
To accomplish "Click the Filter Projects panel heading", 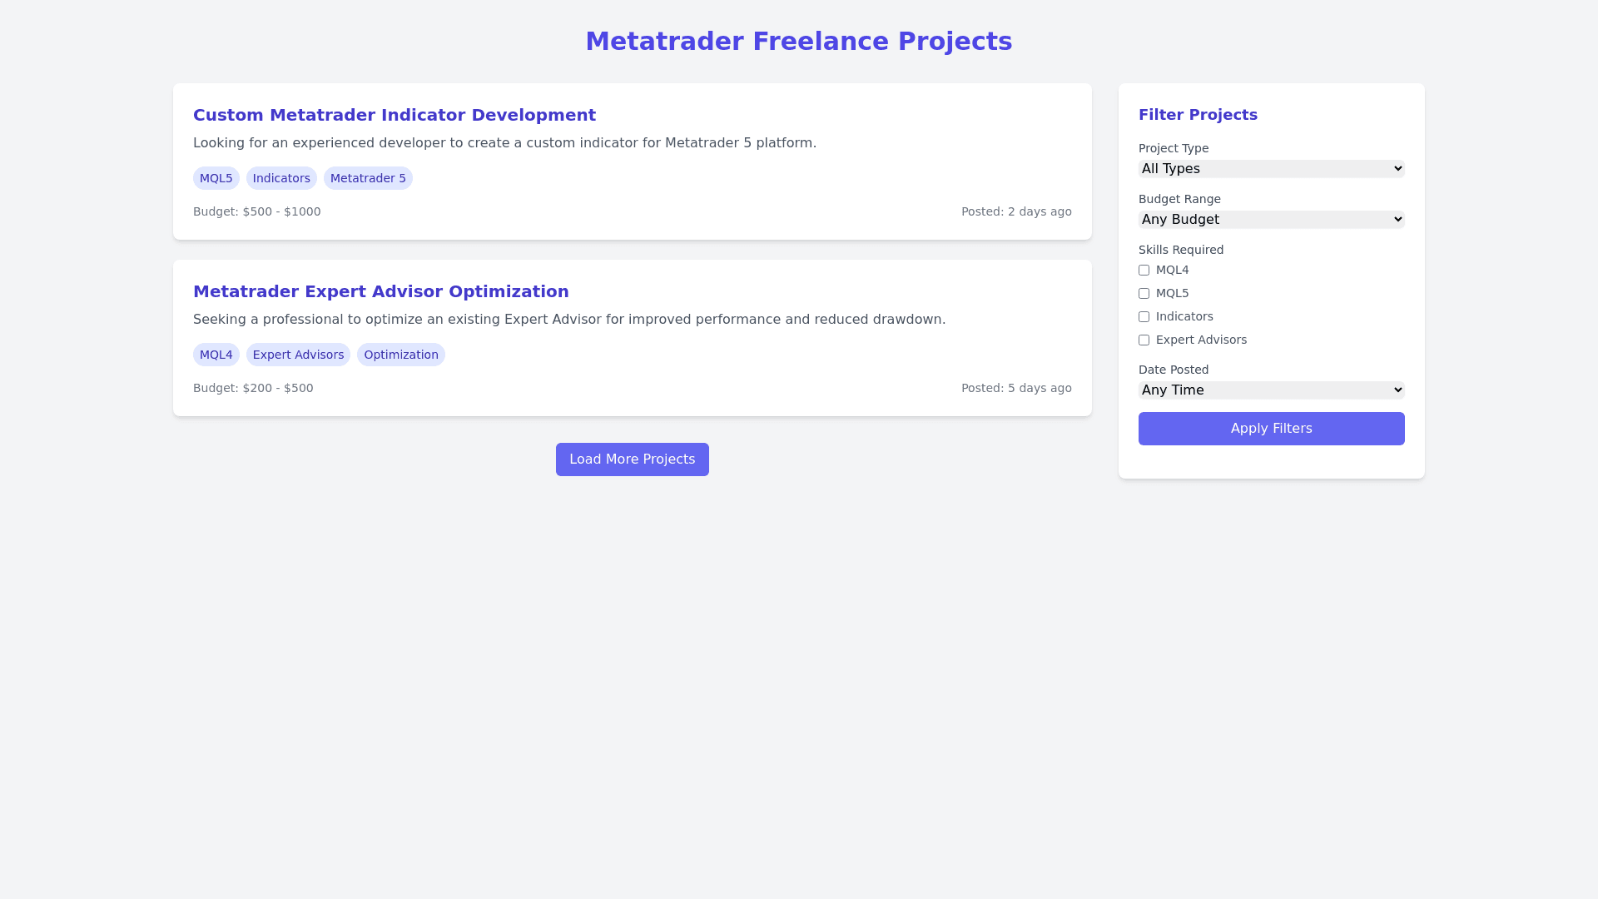I will coord(1198,115).
